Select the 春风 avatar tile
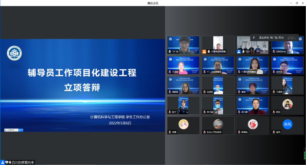 coord(287,125)
